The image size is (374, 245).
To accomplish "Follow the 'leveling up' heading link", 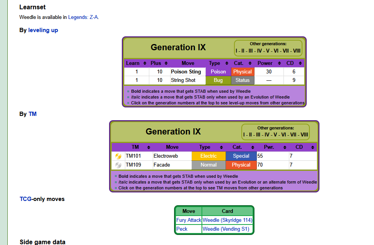I will (43, 30).
